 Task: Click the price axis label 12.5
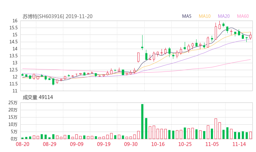(13, 70)
